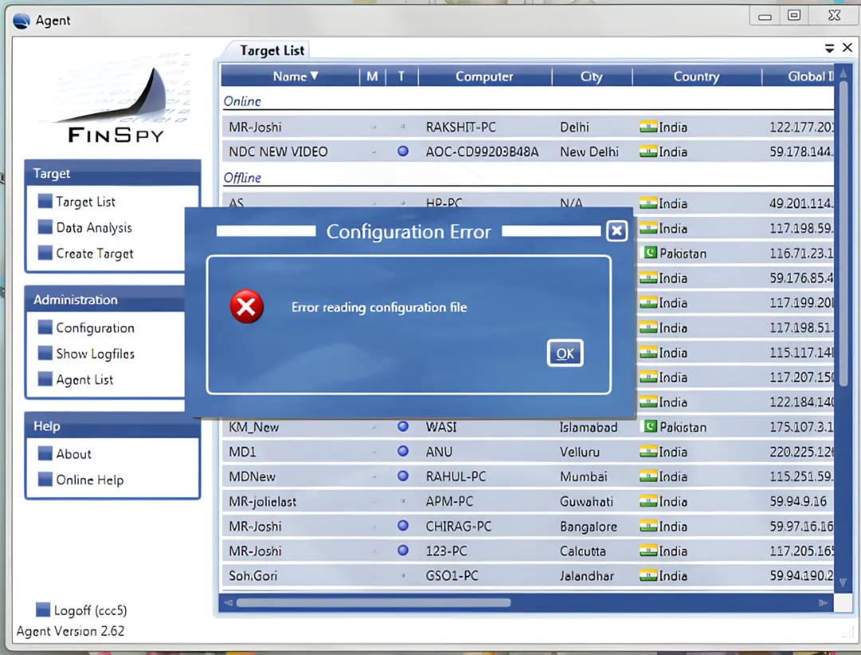This screenshot has height=655, width=861.
Task: Open the Target List panel dropdown arrow
Action: click(829, 49)
